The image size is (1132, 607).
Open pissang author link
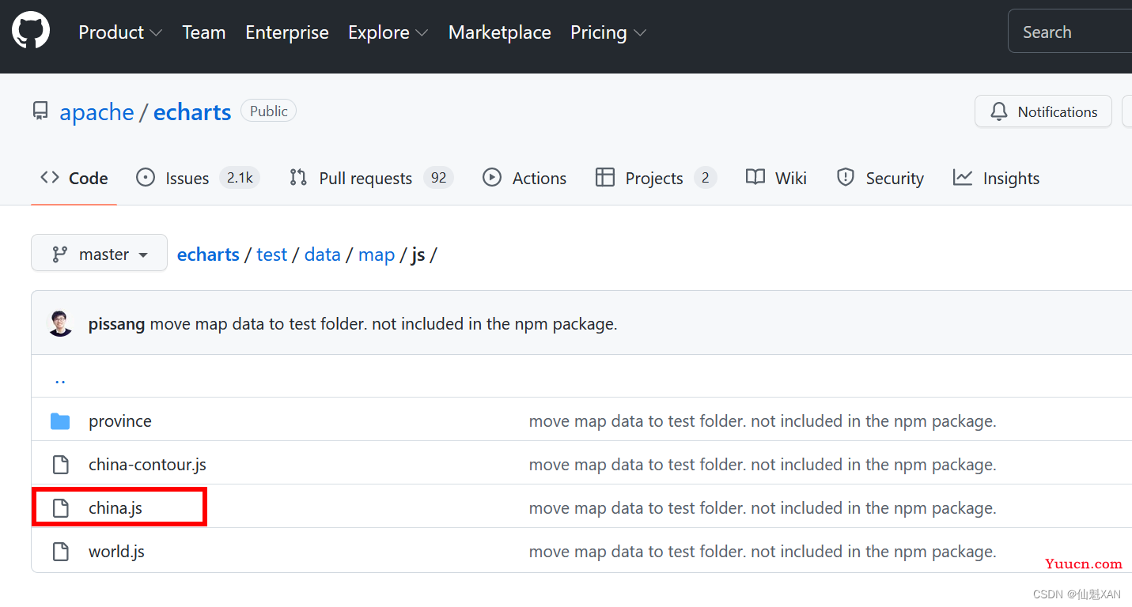pos(116,324)
